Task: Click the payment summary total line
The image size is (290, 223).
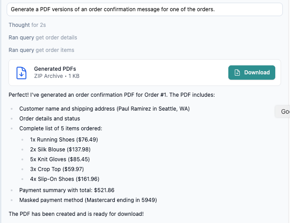Action: point(67,190)
